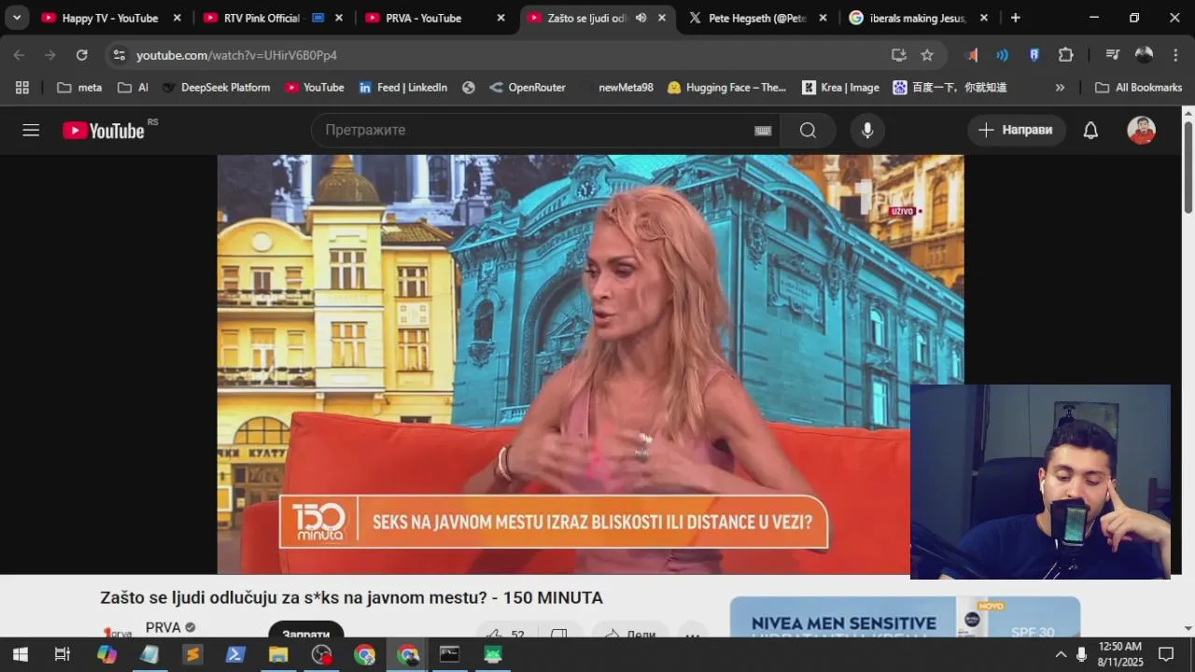
Task: Install app icon in address bar
Action: (x=898, y=55)
